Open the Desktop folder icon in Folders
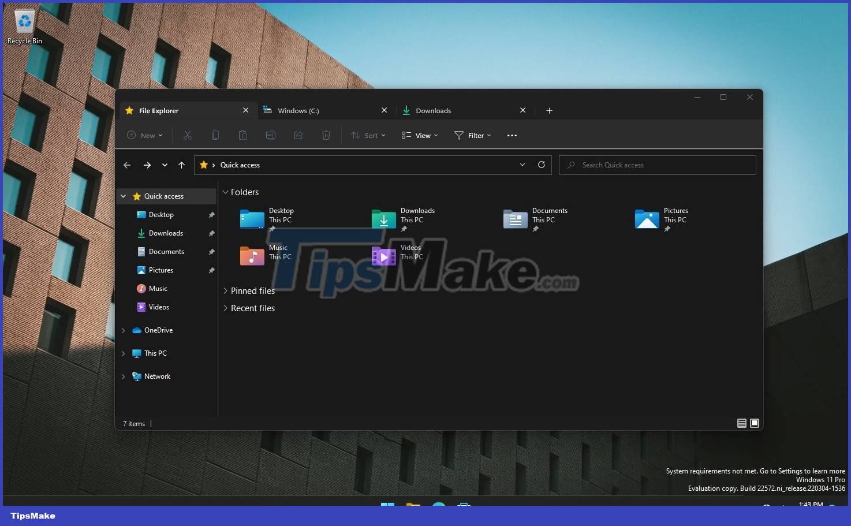 click(252, 219)
